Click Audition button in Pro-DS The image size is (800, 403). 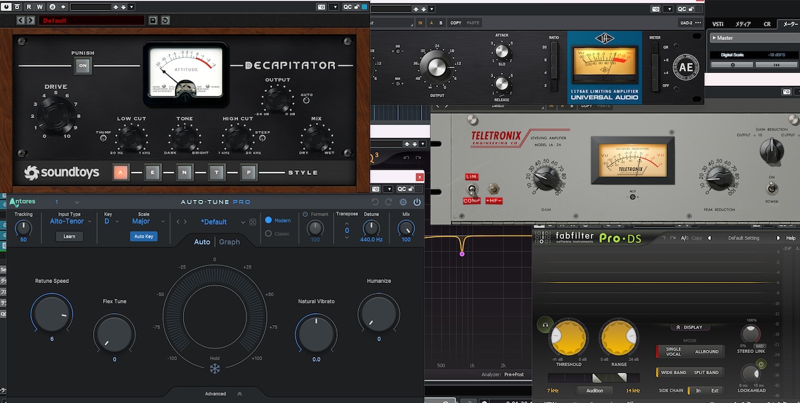point(595,391)
